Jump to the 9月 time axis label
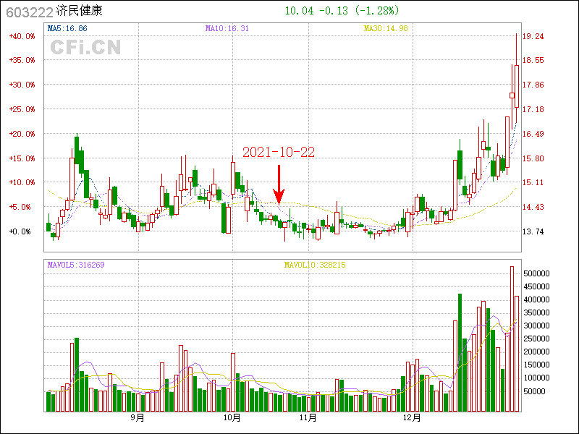The image size is (579, 434). click(x=137, y=417)
